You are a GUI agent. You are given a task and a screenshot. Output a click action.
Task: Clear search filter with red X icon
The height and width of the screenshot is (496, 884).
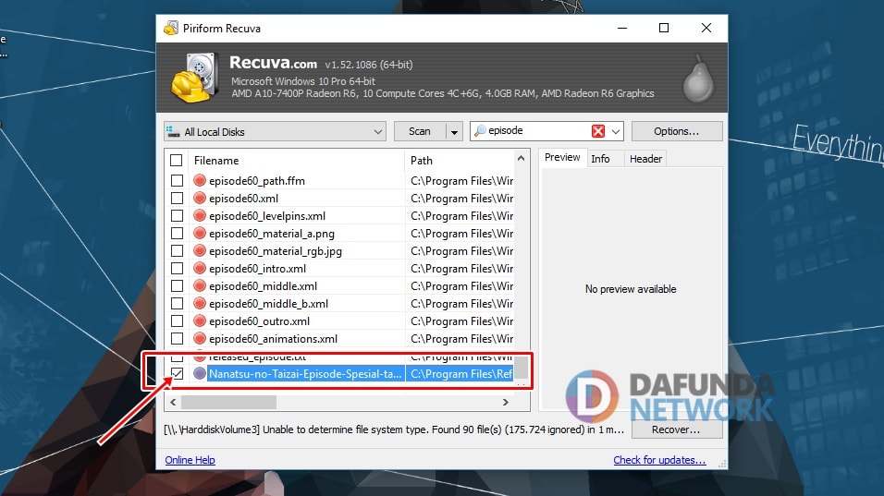(x=598, y=131)
